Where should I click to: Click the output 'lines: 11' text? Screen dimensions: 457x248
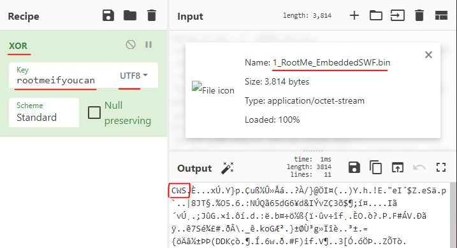point(310,174)
